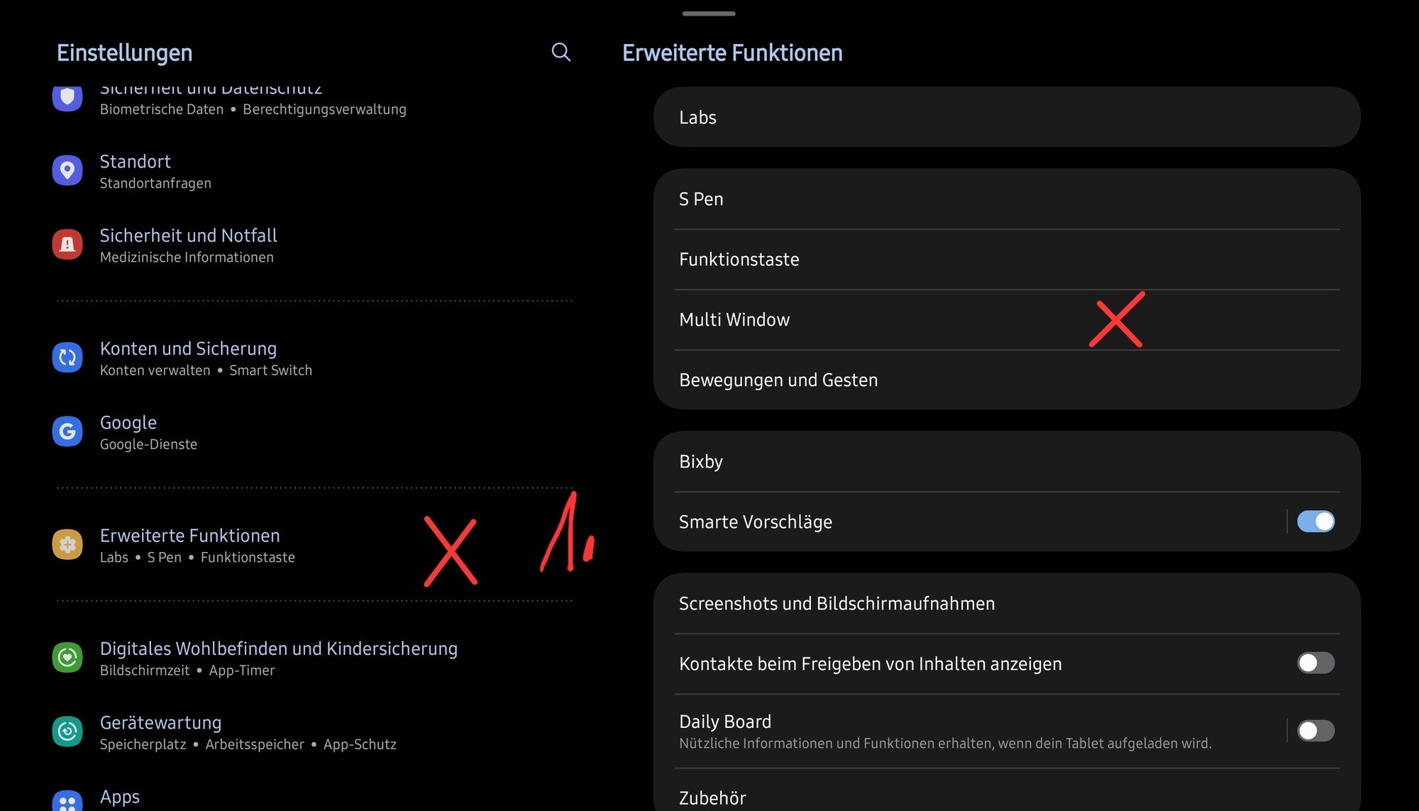The image size is (1419, 811).
Task: Open the settings search magnifier icon
Action: click(x=561, y=52)
